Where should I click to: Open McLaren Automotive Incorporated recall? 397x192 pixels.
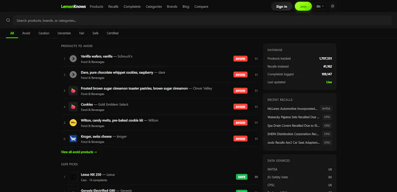coord(292,109)
